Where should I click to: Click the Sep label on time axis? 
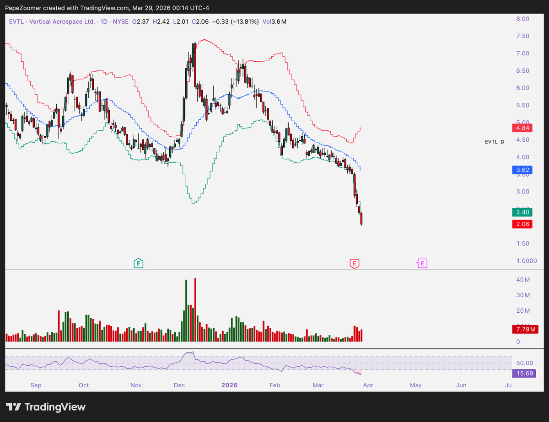coord(36,385)
